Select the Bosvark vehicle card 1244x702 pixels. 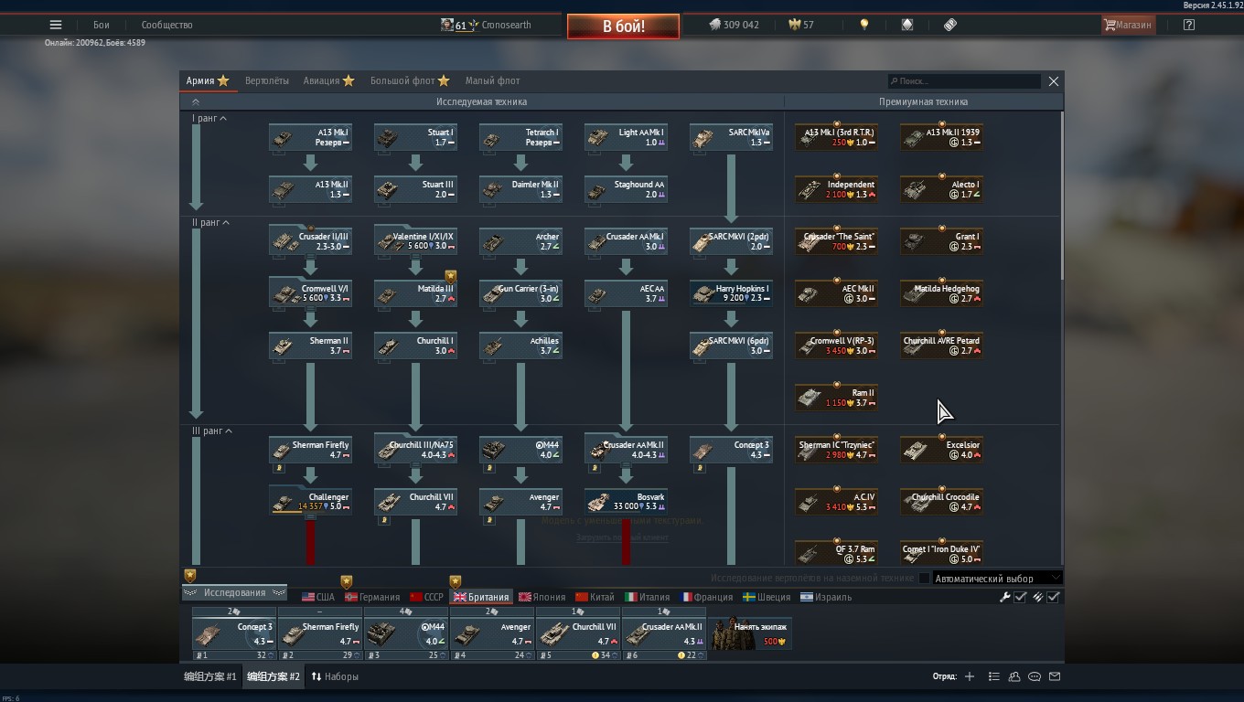click(626, 502)
